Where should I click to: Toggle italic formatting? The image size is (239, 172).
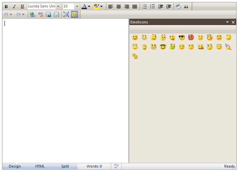point(14,6)
